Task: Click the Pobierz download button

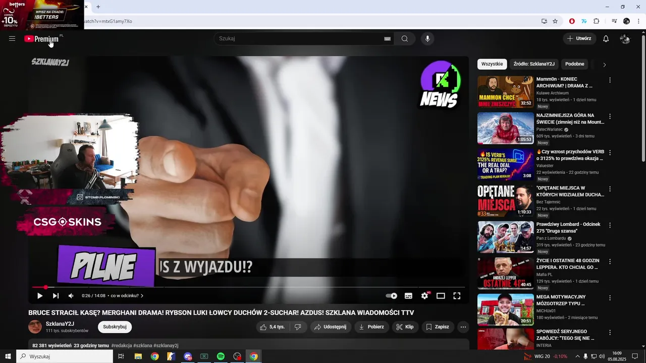Action: (371, 327)
